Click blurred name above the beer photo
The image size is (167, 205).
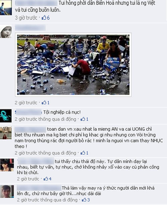coord(30,28)
